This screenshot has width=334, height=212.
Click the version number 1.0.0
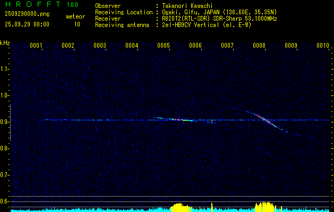pos(72,5)
